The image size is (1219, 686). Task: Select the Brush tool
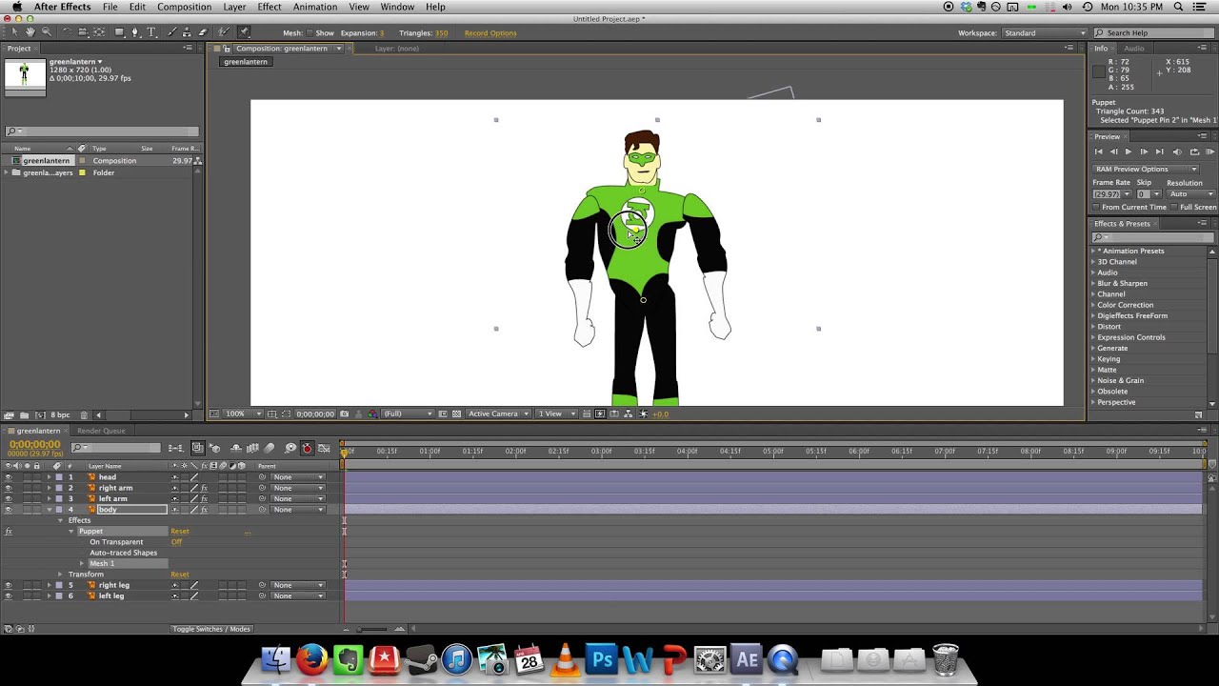pos(172,32)
